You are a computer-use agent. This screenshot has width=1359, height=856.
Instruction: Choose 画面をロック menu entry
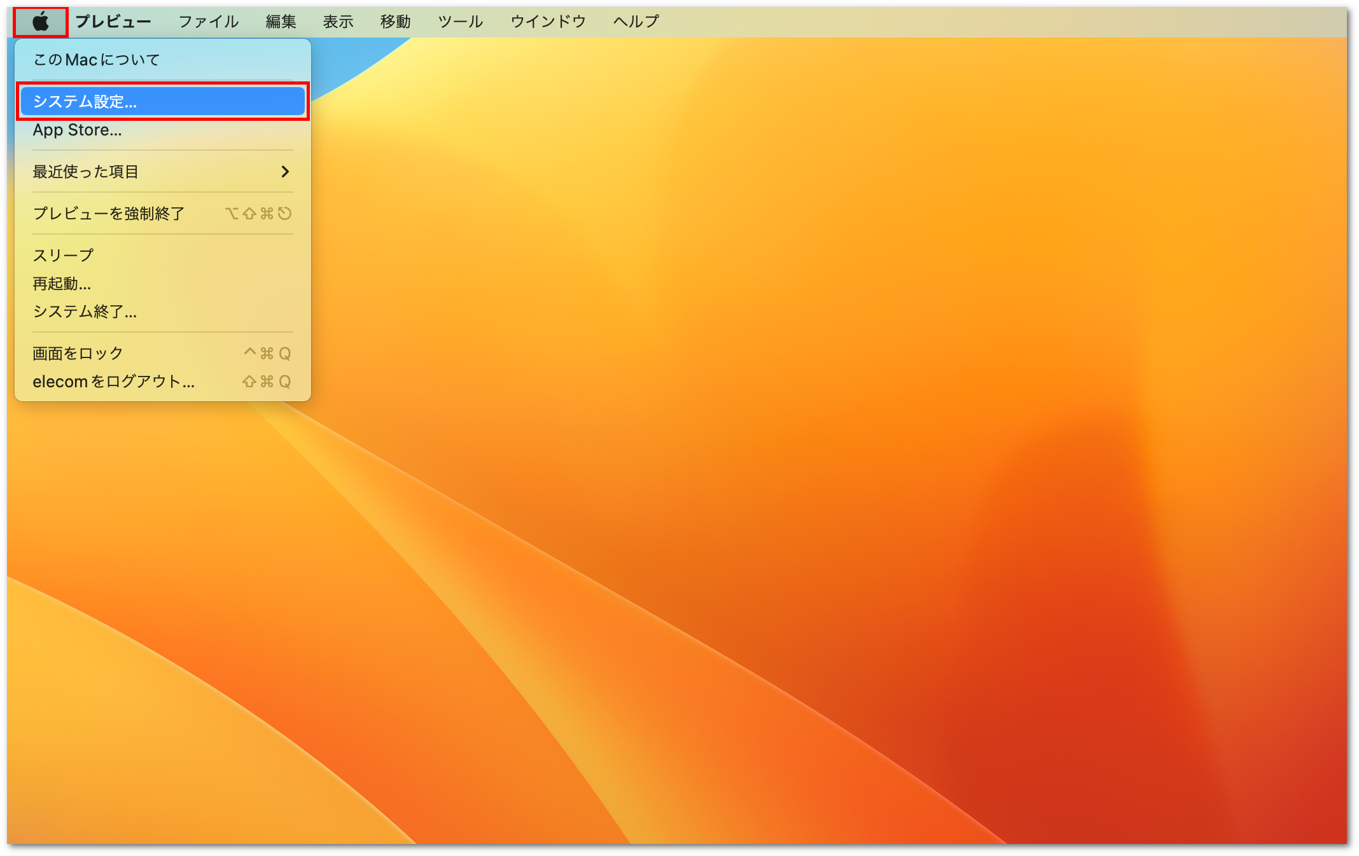[x=163, y=354]
